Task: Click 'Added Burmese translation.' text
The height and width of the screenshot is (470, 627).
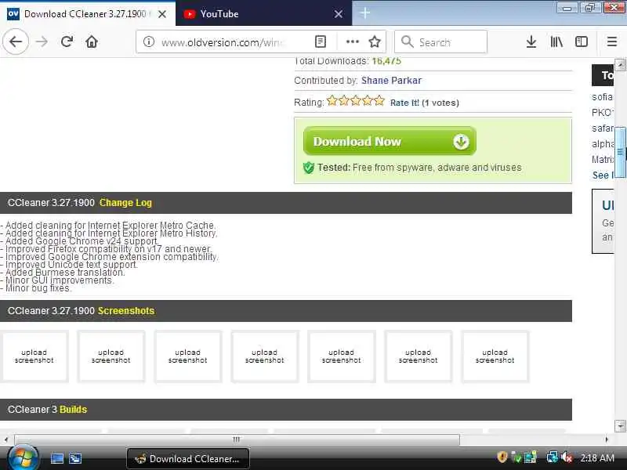Action: [65, 272]
